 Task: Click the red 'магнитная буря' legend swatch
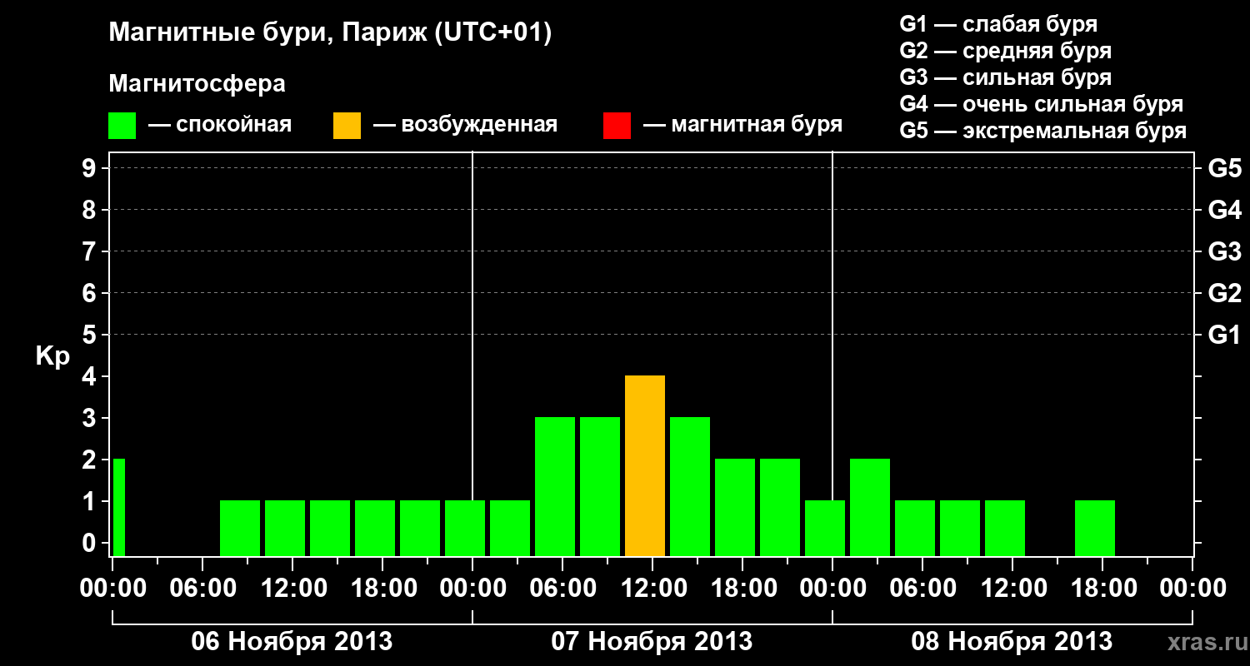coord(617,126)
